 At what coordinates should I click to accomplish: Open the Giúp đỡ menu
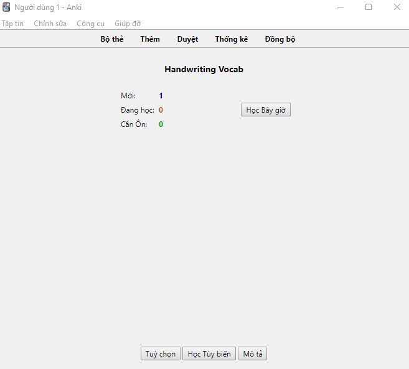click(x=128, y=24)
